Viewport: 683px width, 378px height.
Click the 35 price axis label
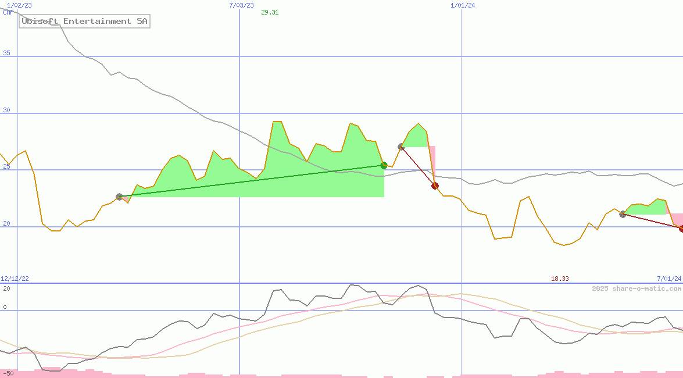(7, 53)
